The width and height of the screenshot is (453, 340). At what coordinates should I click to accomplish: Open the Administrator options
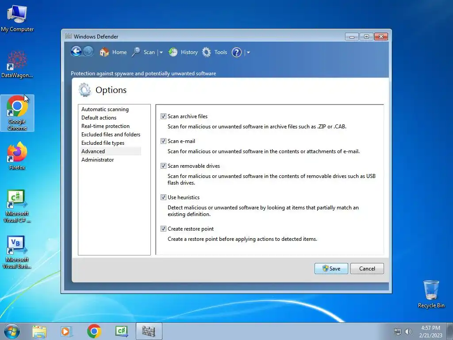98,159
